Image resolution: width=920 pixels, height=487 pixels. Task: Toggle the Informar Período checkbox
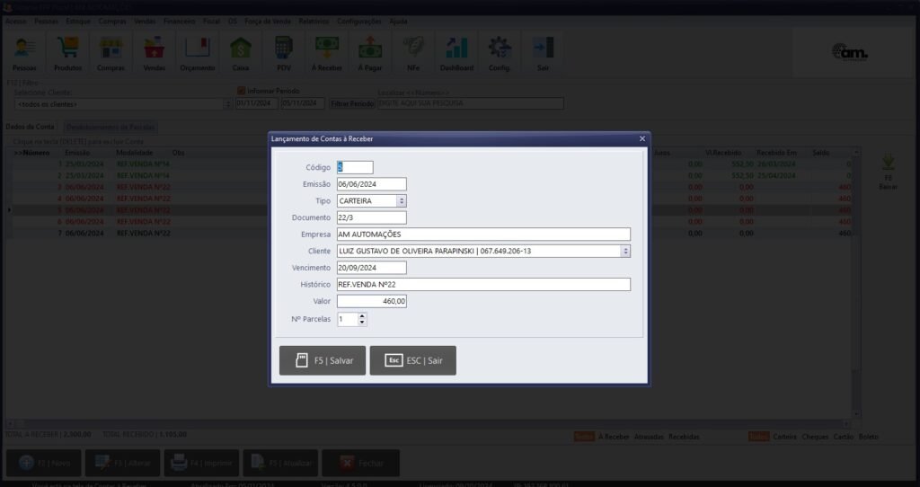coord(241,91)
